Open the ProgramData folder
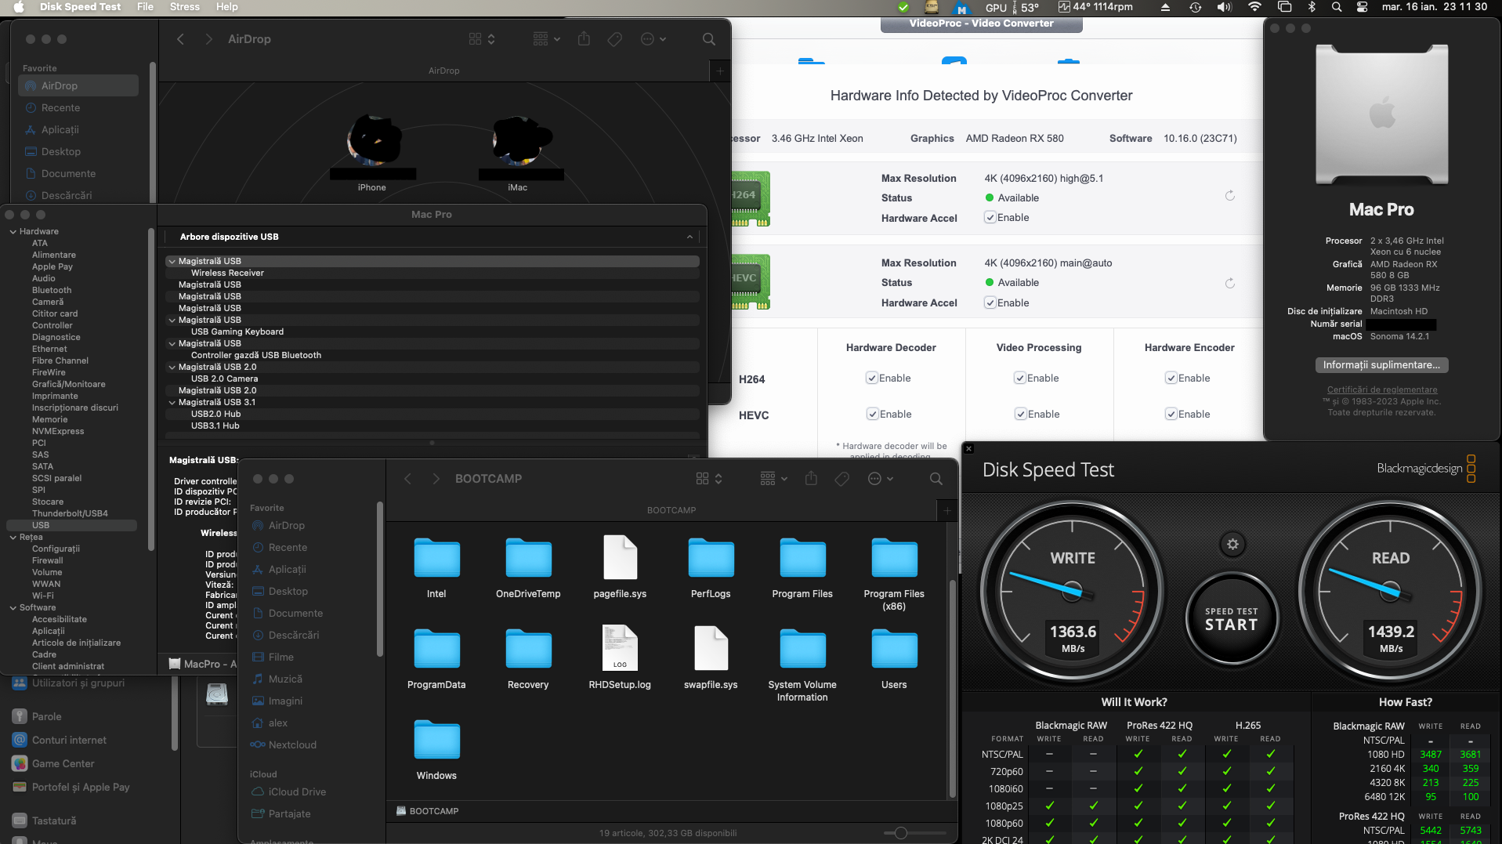 436,660
